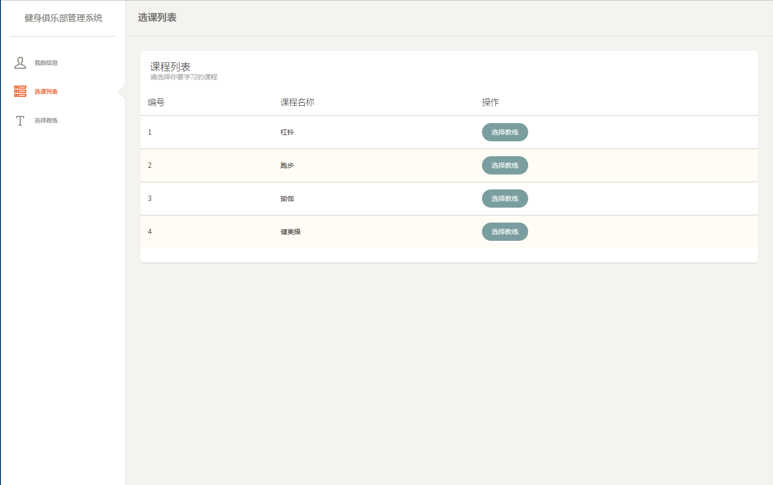This screenshot has height=485, width=773.
Task: Click the 选课列表 page header title
Action: (x=157, y=18)
